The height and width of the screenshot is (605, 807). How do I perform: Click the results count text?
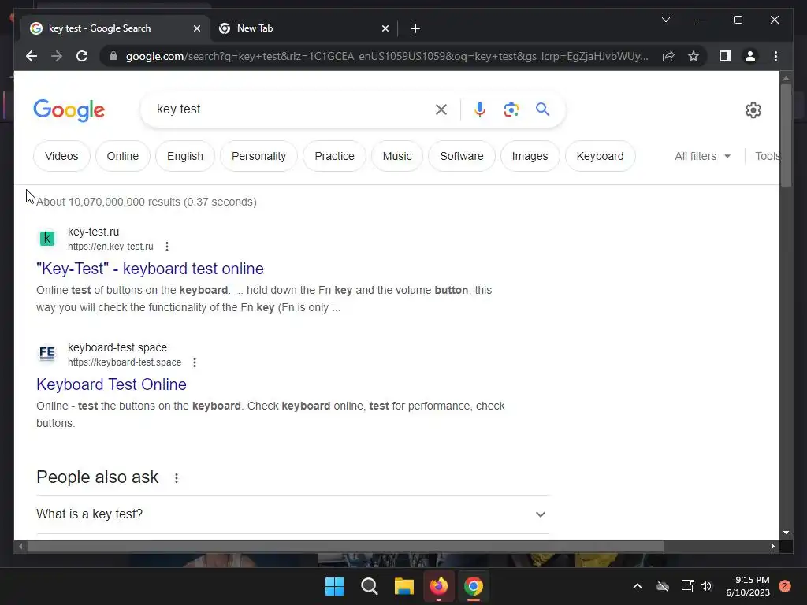146,202
